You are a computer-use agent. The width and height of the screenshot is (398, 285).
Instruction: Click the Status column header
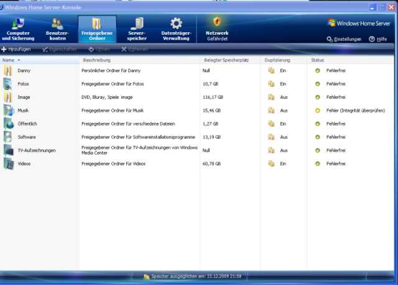coord(351,60)
